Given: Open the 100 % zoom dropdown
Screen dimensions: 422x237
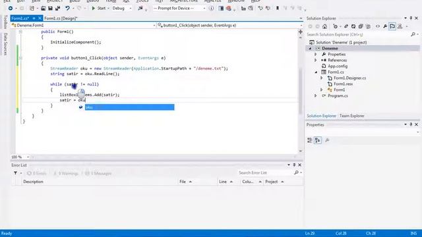Looking at the screenshot, I should 28,157.
